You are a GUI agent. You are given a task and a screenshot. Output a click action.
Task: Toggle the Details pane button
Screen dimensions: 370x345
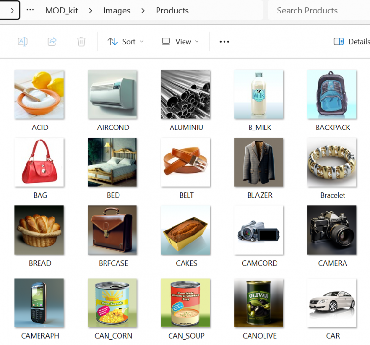pos(352,42)
